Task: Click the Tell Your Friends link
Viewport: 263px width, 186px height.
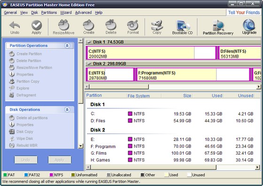Action: [244, 13]
